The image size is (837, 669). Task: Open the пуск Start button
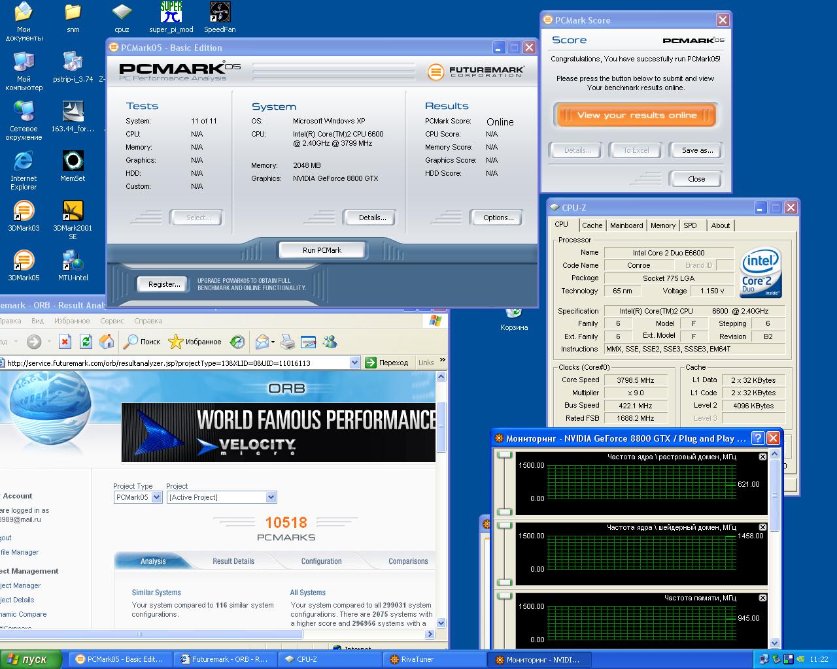(x=30, y=659)
